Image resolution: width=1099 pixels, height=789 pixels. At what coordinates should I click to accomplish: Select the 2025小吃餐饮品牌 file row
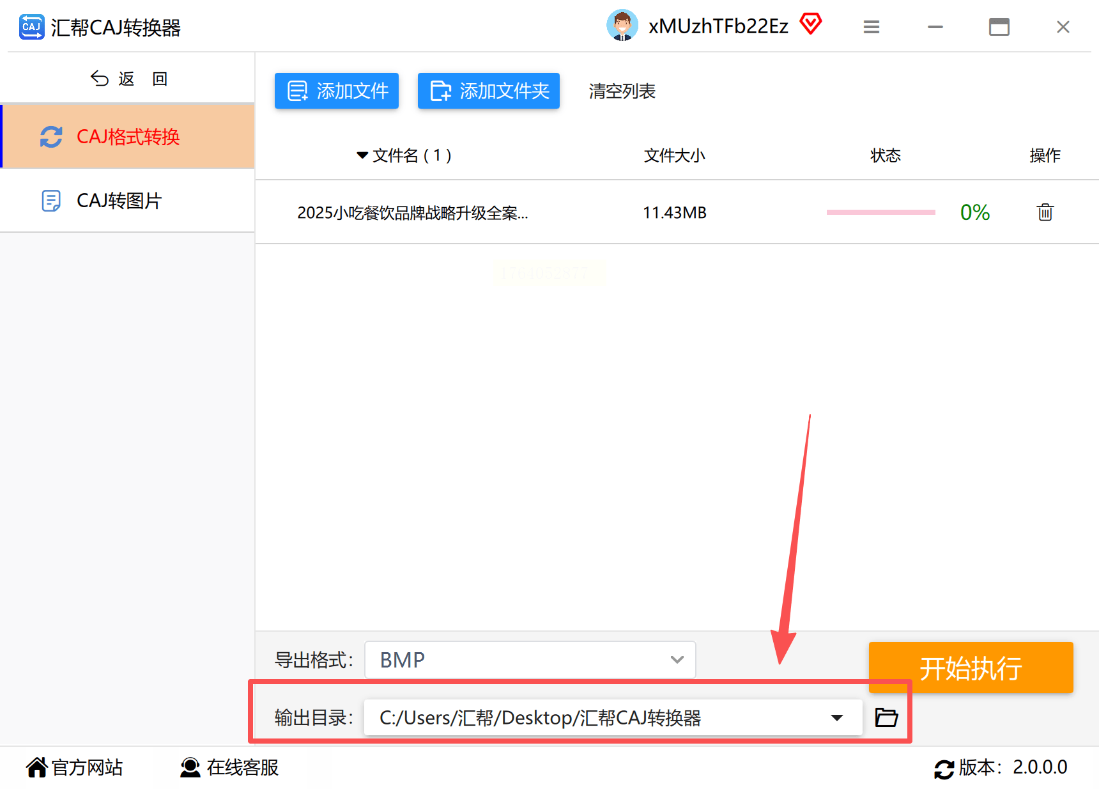click(x=412, y=212)
